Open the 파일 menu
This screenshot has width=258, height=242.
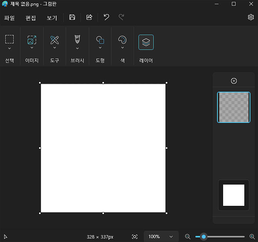[9, 18]
